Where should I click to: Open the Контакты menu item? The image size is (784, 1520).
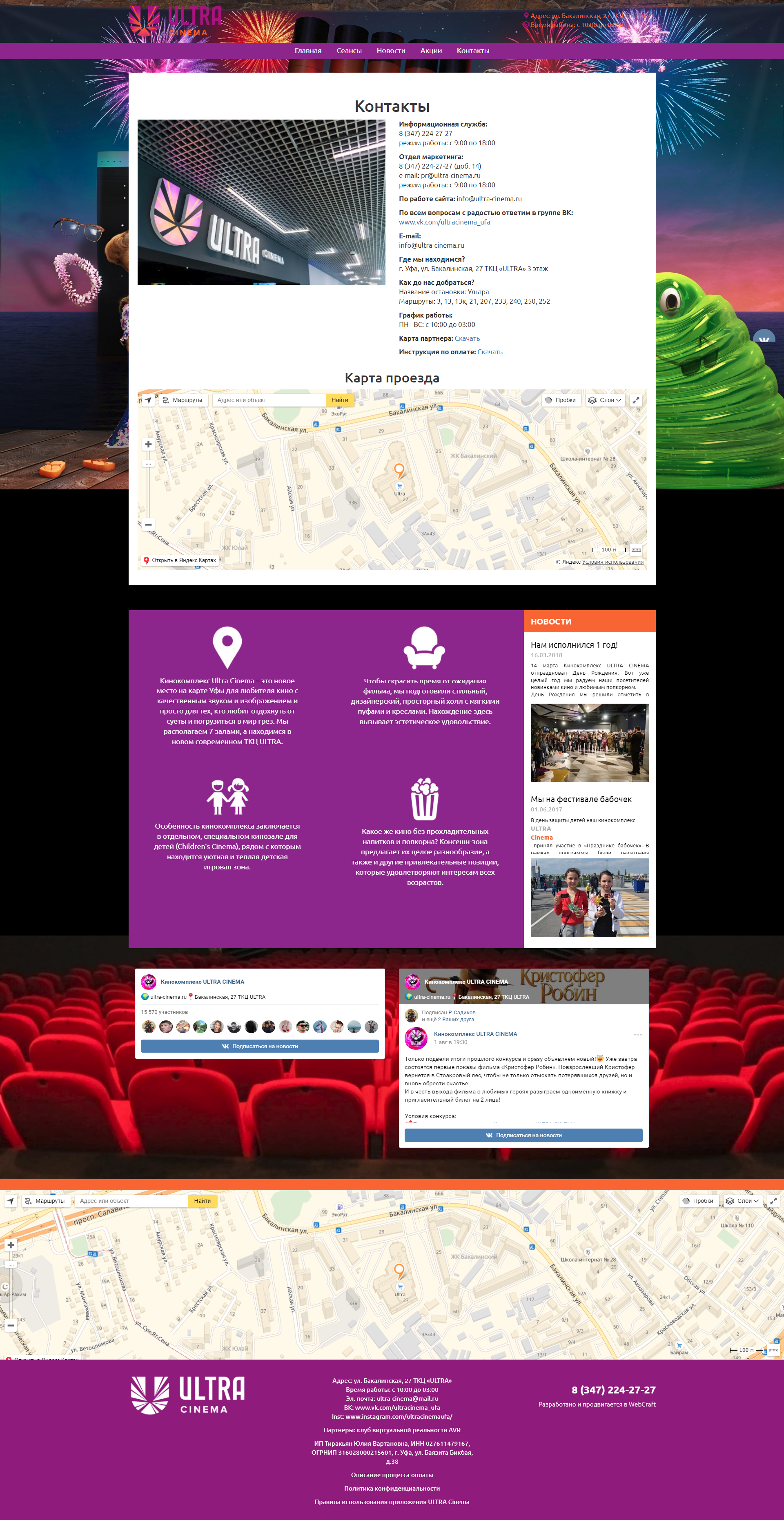click(473, 51)
